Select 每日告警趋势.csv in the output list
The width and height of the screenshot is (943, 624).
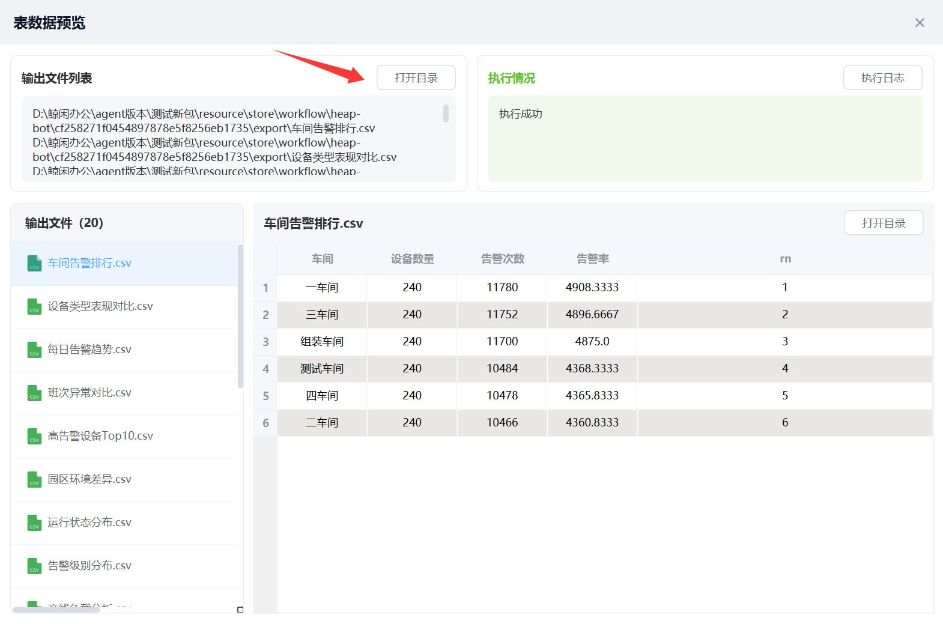point(89,350)
